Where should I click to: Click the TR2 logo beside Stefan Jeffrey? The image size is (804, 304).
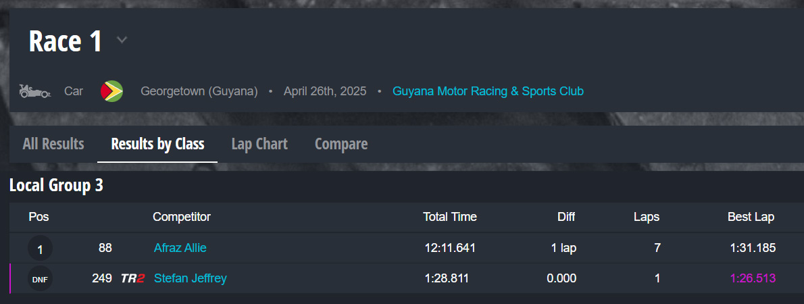(x=132, y=278)
